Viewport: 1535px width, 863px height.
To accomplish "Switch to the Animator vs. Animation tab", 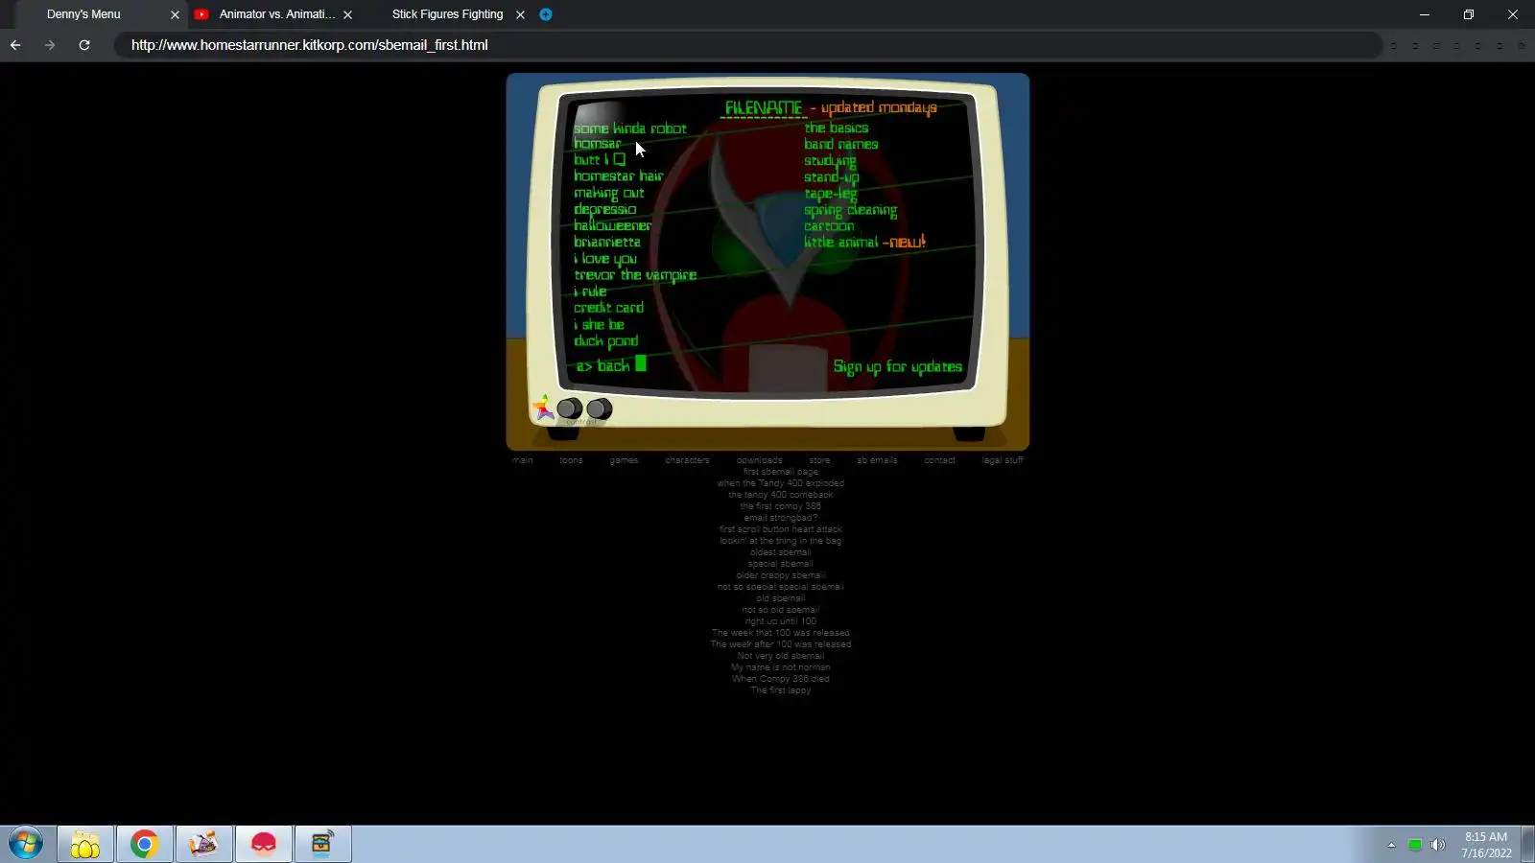I will 277,14.
